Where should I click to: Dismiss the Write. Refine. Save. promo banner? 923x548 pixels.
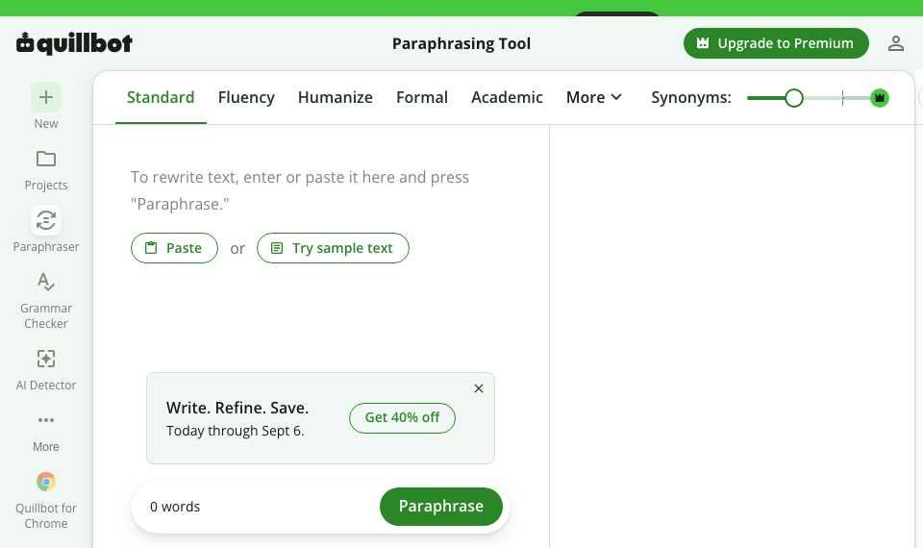click(x=479, y=388)
